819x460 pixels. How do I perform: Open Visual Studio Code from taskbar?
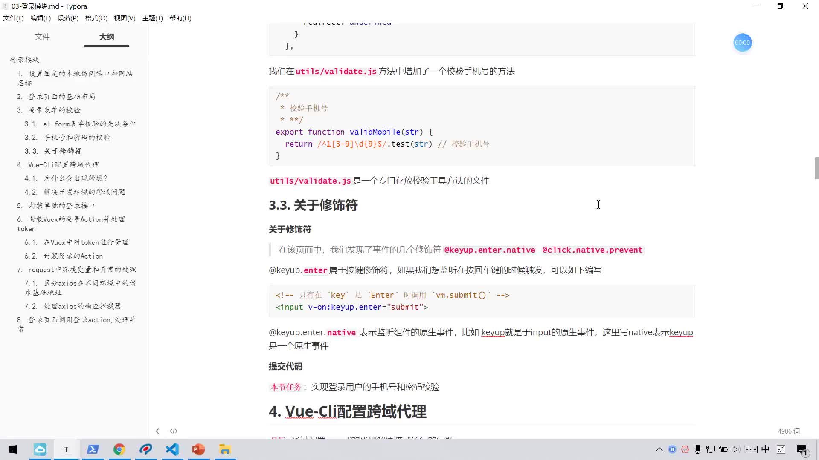click(172, 449)
